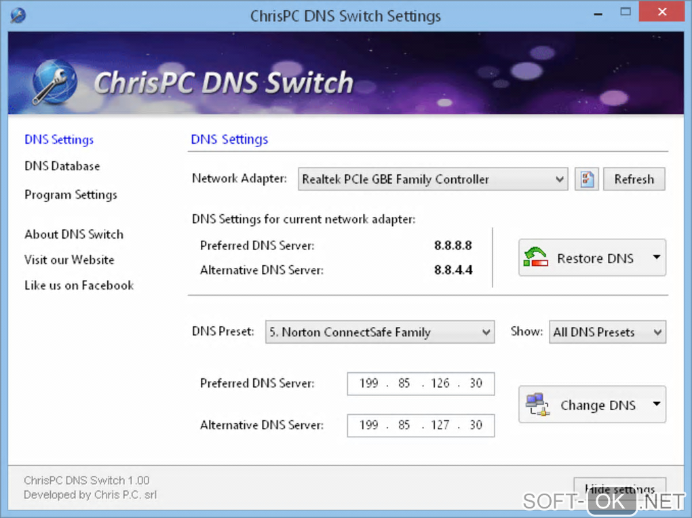
Task: Go to Program Settings
Action: click(x=71, y=195)
